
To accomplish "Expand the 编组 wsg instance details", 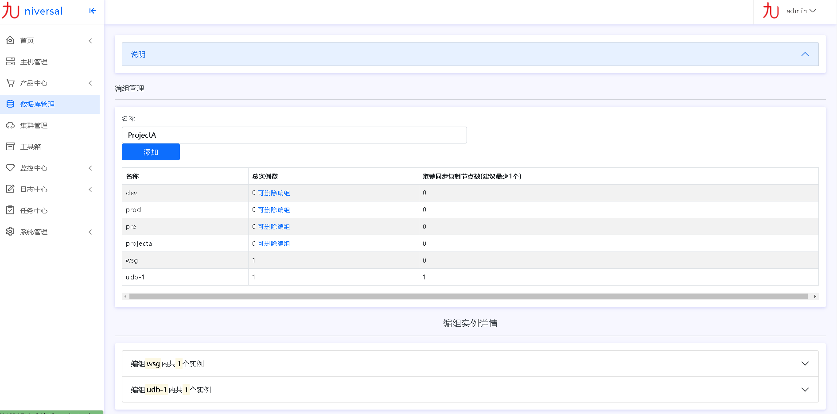I will (805, 364).
